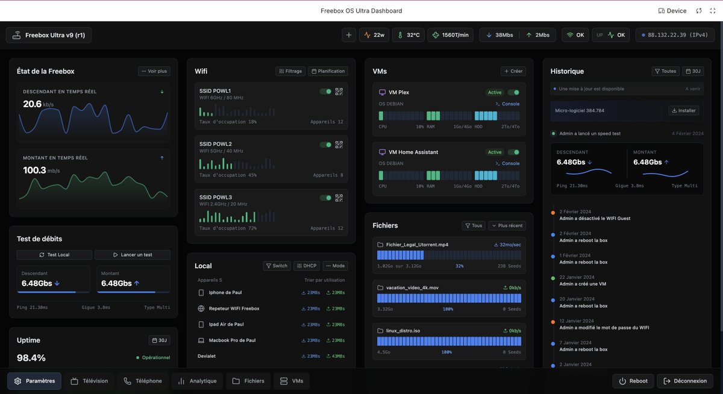The image size is (723, 394).
Task: Click the 22w power consumption indicator
Action: click(375, 35)
